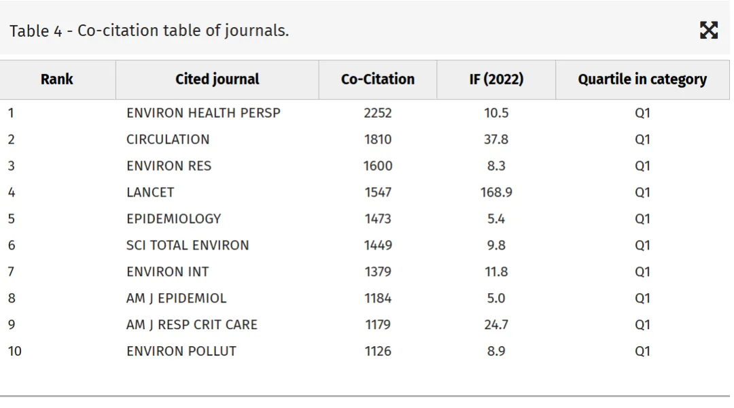This screenshot has height=408, width=734.
Task: Select the AM J EPIDEMIOL cell
Action: [x=176, y=299]
